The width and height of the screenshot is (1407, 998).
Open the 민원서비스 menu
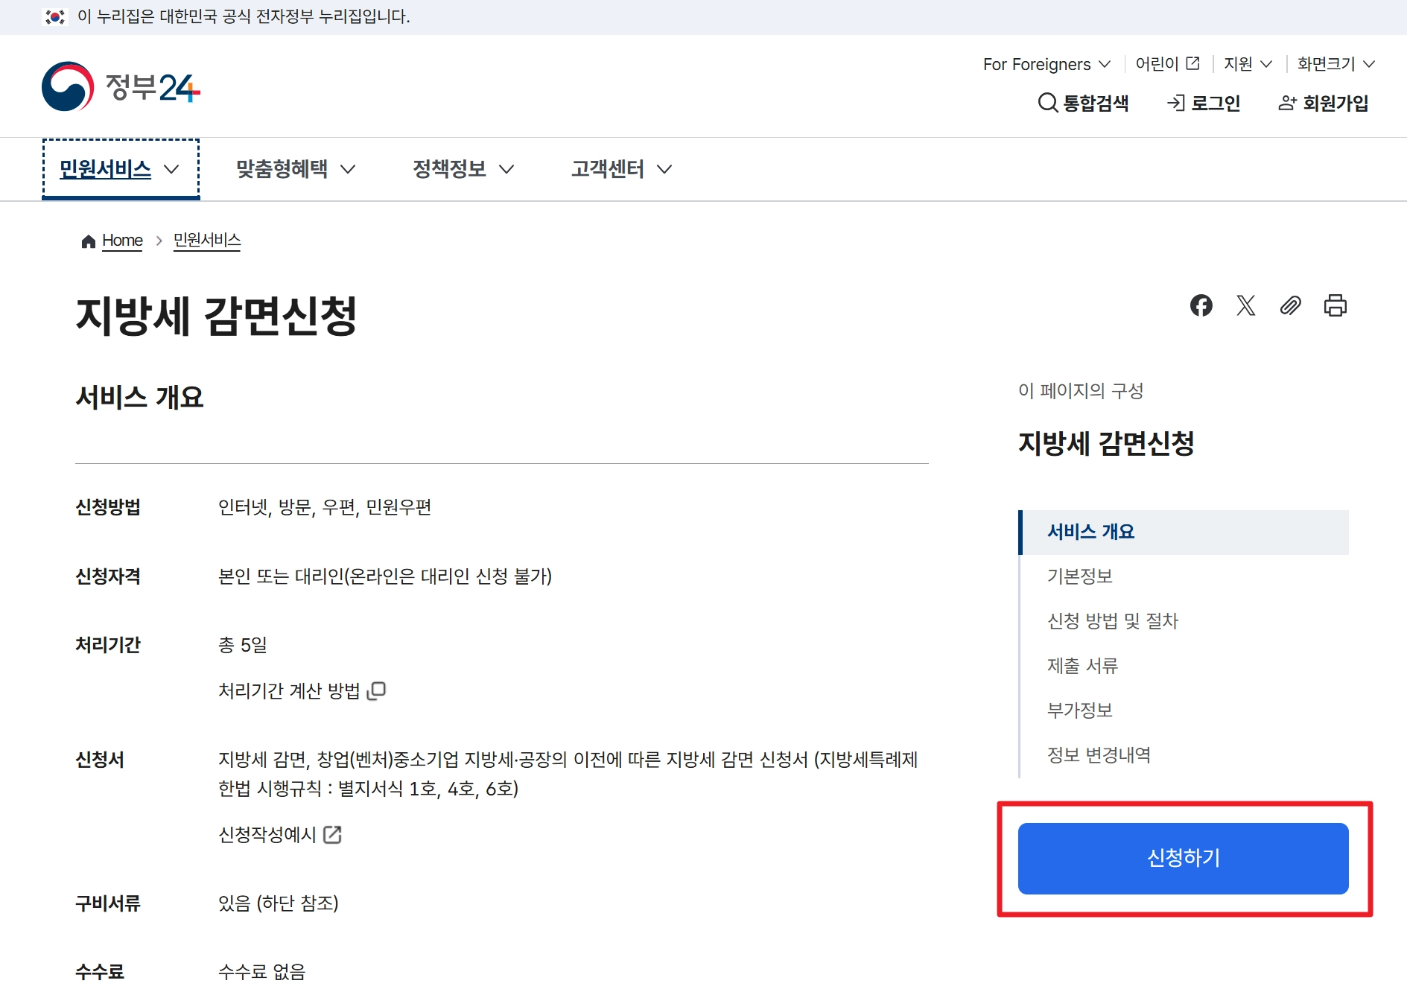pyautogui.click(x=118, y=169)
